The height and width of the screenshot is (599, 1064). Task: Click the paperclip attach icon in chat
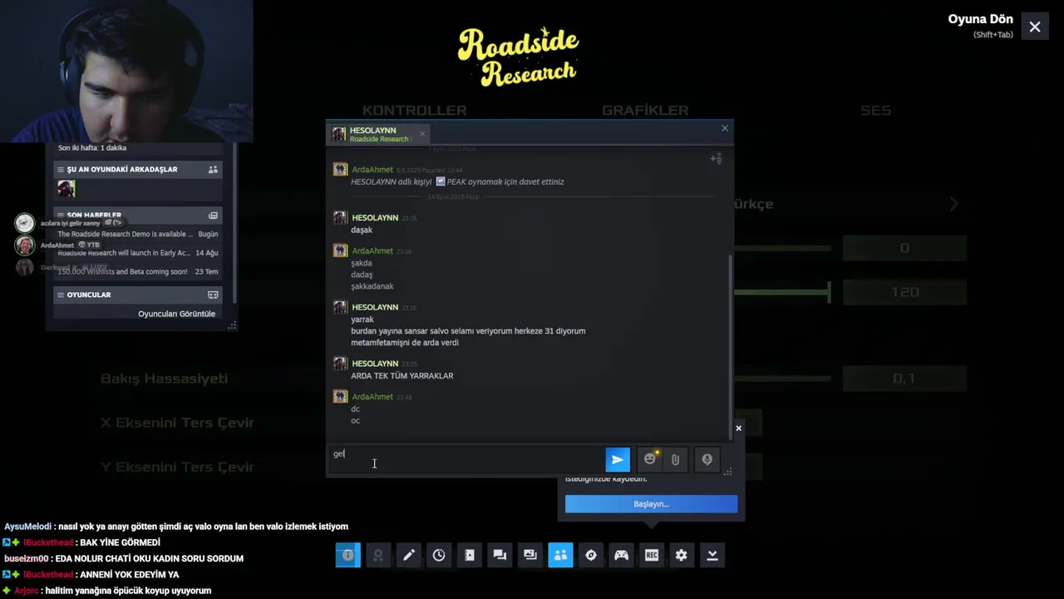[x=675, y=459]
